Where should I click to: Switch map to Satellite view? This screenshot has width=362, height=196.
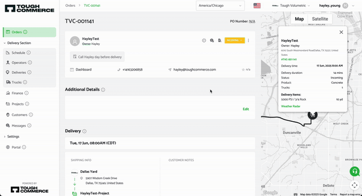coord(320,19)
